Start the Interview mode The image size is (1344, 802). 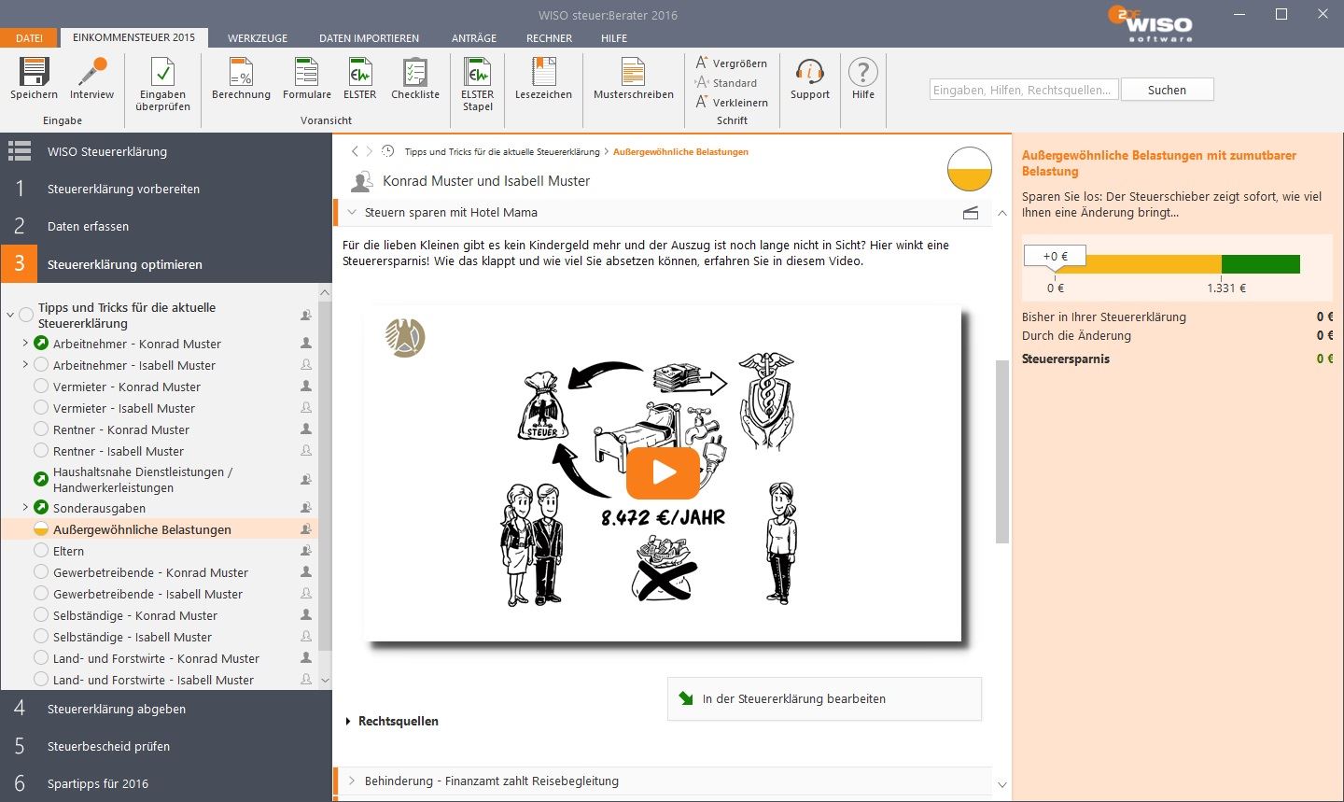pos(91,77)
